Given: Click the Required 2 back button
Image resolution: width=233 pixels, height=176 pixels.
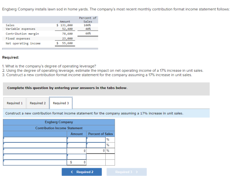Looking at the screenshot, I should tap(82, 172).
